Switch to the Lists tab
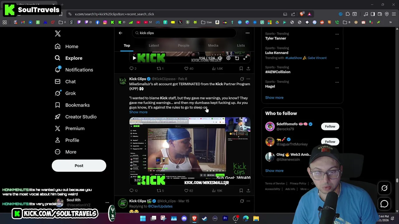 241,45
